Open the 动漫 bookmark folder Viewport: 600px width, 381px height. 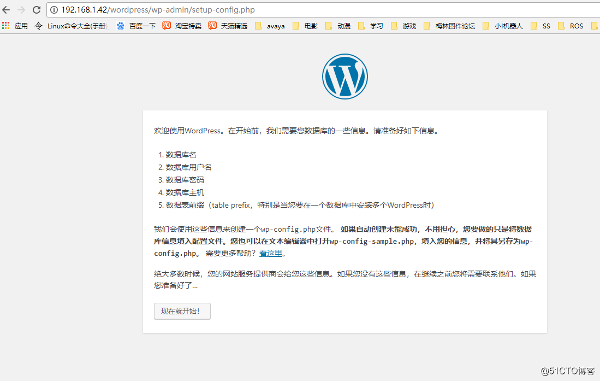click(x=338, y=26)
